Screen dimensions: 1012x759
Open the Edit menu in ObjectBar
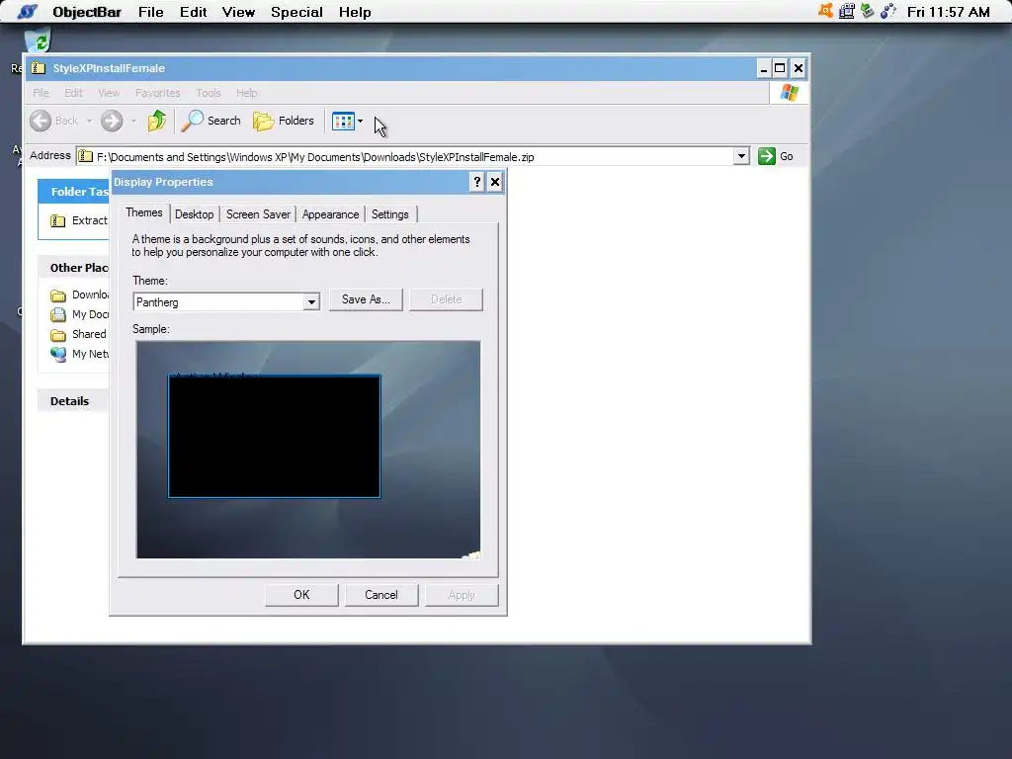[x=193, y=12]
